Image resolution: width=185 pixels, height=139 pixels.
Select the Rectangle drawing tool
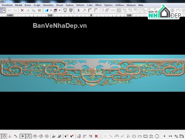(146, 136)
